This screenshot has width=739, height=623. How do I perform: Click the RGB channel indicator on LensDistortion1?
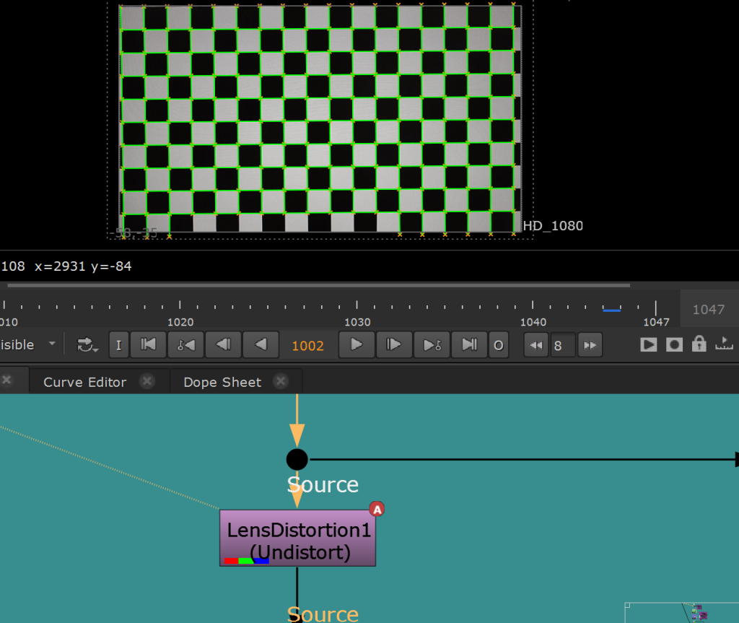[247, 561]
